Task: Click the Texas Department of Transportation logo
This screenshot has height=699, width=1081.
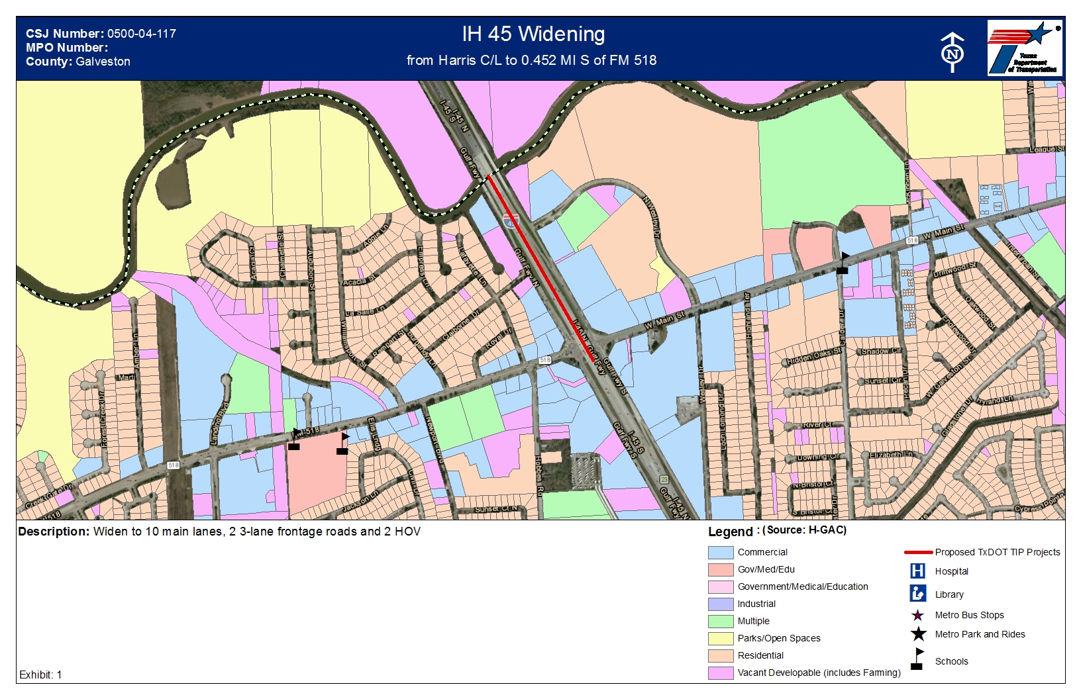Action: pos(1024,48)
